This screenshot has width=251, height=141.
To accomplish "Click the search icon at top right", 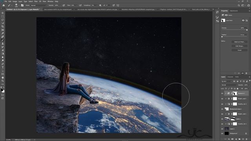I will click(x=239, y=5).
